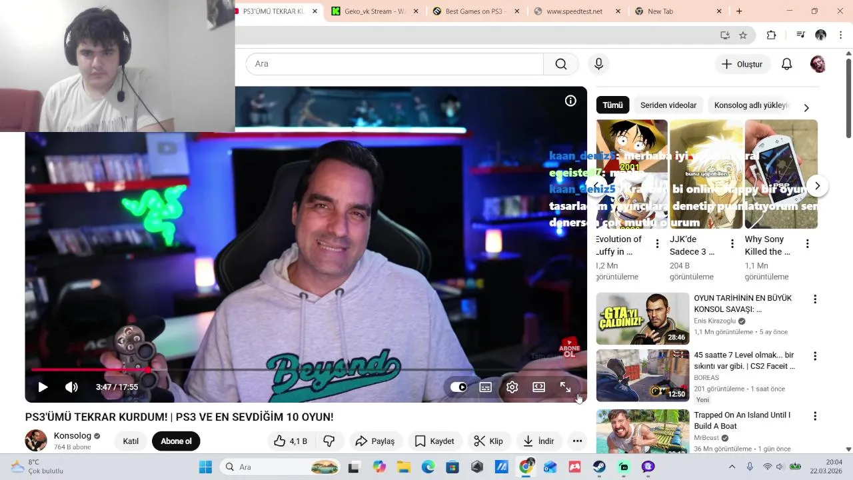This screenshot has width=853, height=480.
Task: Advance the shorts shelf with next arrow
Action: 817,186
